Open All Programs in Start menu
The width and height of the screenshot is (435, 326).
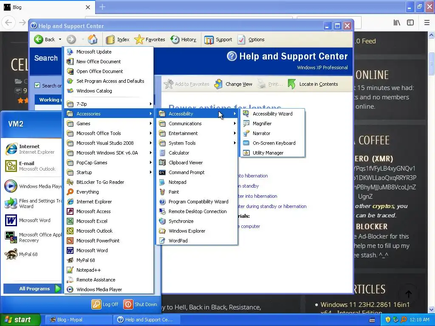coord(32,289)
